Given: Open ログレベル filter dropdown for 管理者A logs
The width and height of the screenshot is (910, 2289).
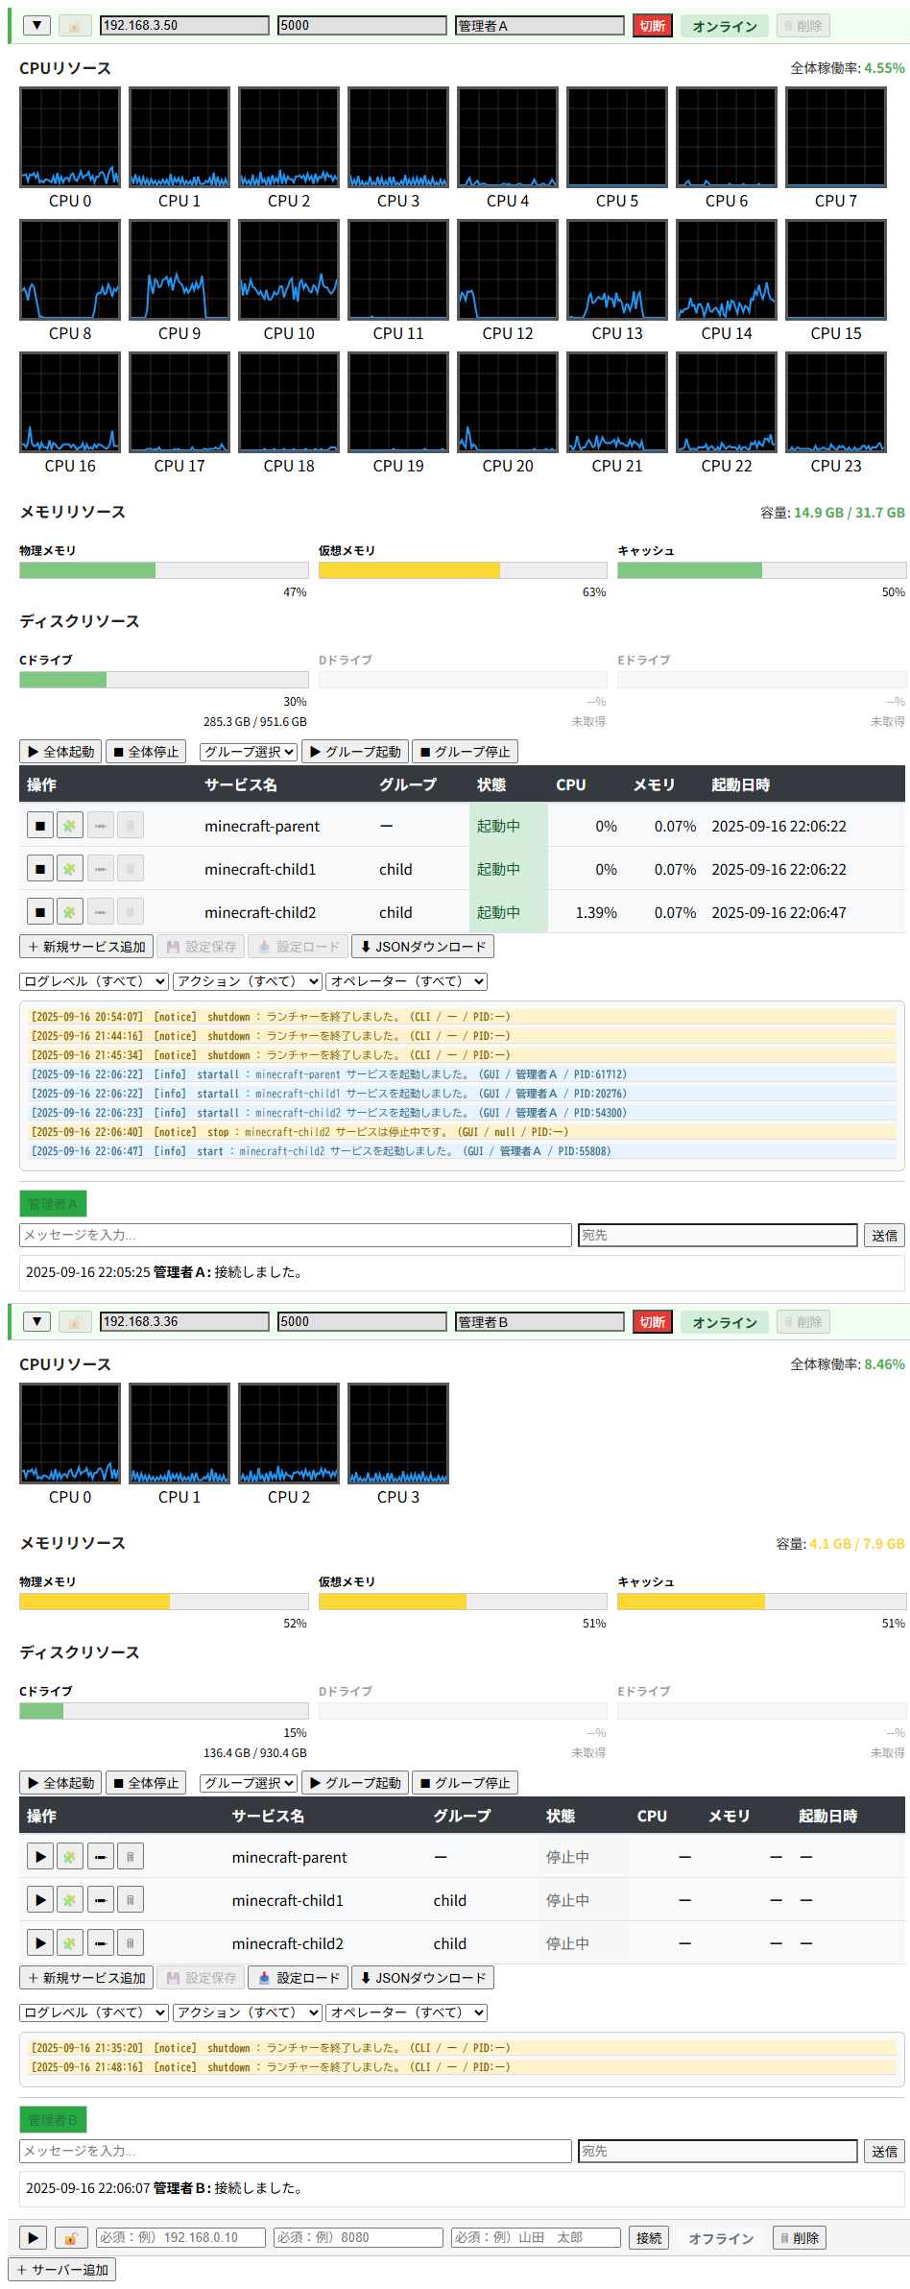Looking at the screenshot, I should pos(94,981).
